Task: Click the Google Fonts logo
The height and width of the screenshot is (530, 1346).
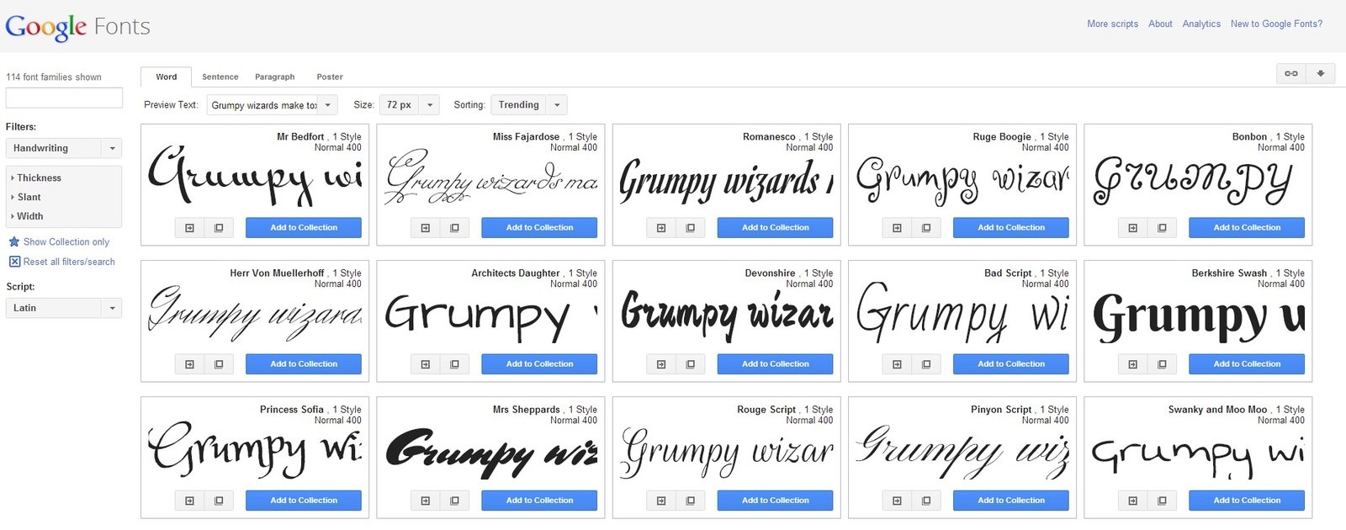Action: (x=77, y=27)
